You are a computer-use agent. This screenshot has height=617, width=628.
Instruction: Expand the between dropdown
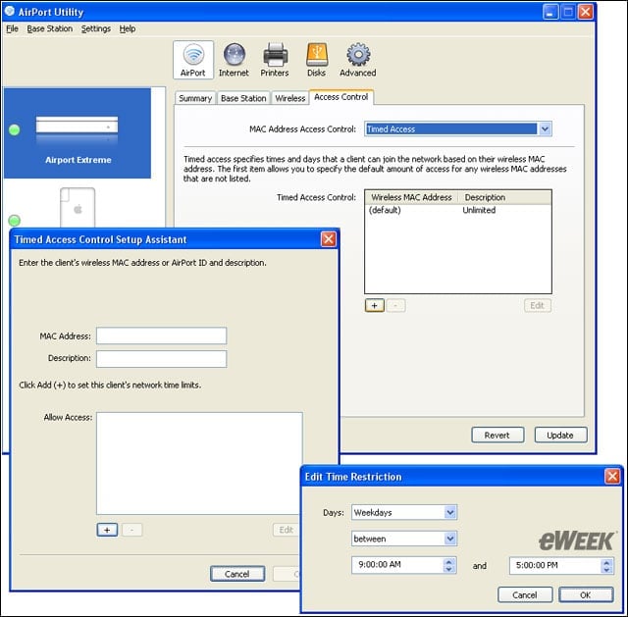[x=450, y=539]
